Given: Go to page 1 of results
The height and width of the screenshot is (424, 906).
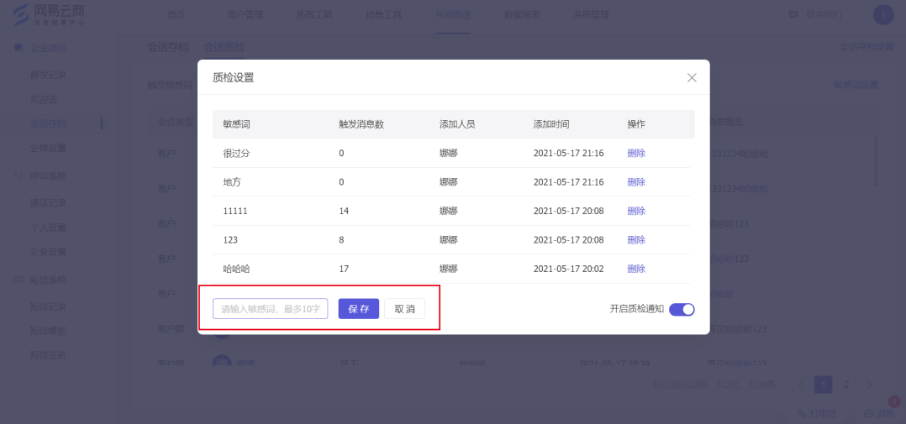Looking at the screenshot, I should tap(824, 385).
